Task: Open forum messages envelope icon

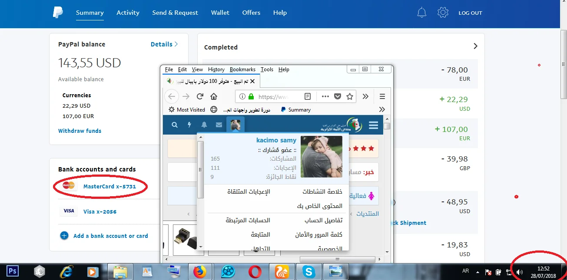Action: 219,125
